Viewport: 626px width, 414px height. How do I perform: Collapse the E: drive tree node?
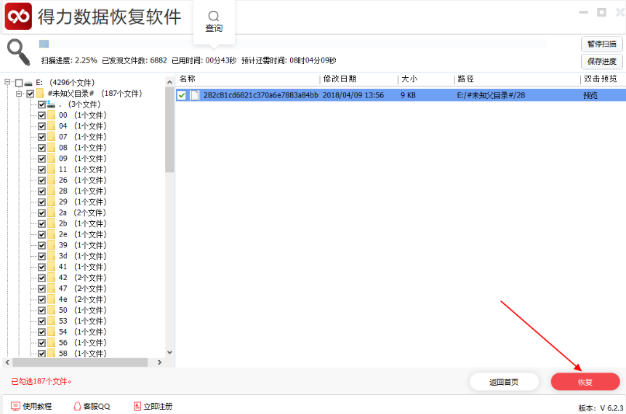(8, 83)
